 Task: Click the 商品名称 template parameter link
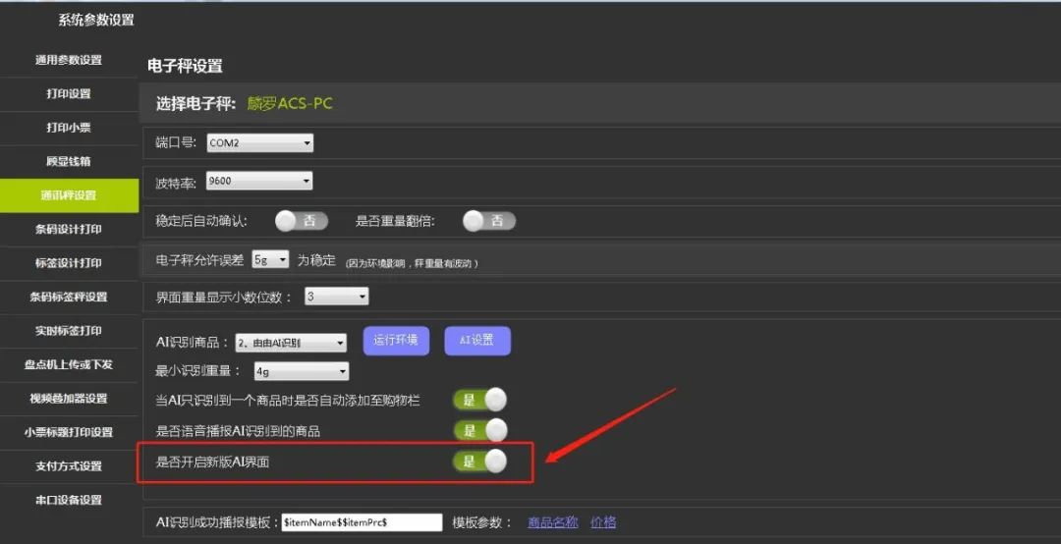tap(552, 522)
